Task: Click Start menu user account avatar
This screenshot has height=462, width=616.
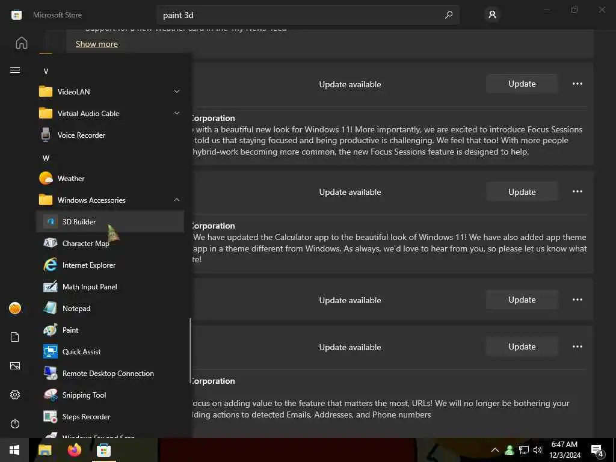Action: tap(15, 308)
